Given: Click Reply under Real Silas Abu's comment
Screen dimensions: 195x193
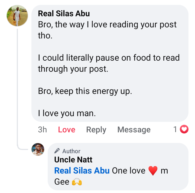Looking at the screenshot, I should point(96,130).
